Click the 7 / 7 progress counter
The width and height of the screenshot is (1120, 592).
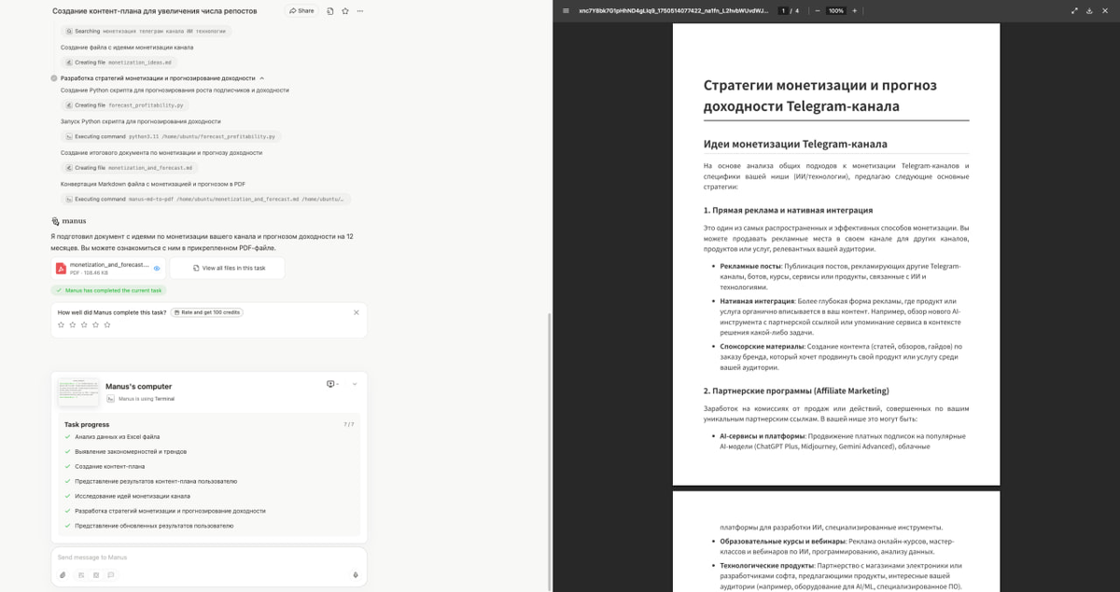(x=348, y=424)
